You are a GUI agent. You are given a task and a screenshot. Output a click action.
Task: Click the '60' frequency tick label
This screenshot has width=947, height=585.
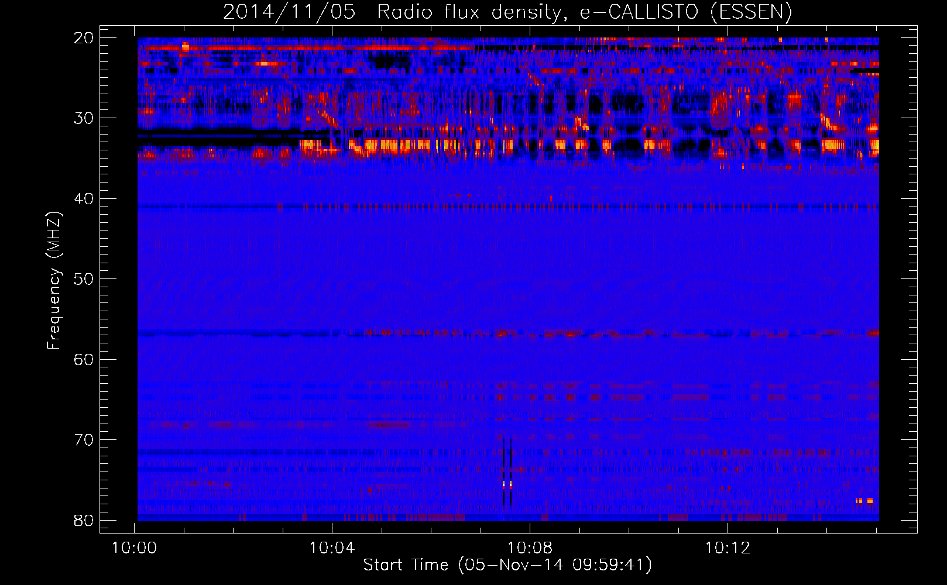[84, 359]
